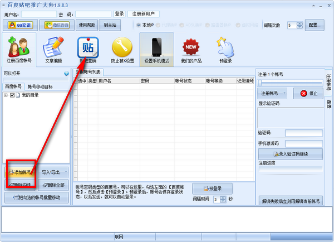The width and height of the screenshot is (334, 242).
Task: Click the 类型 column header
Action: [x=92, y=81]
